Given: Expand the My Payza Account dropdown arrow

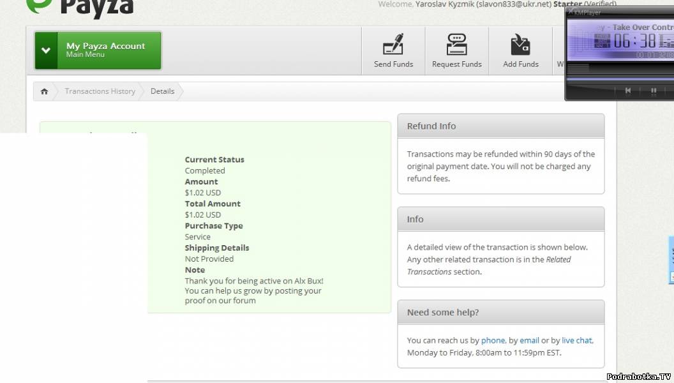Looking at the screenshot, I should click(46, 50).
